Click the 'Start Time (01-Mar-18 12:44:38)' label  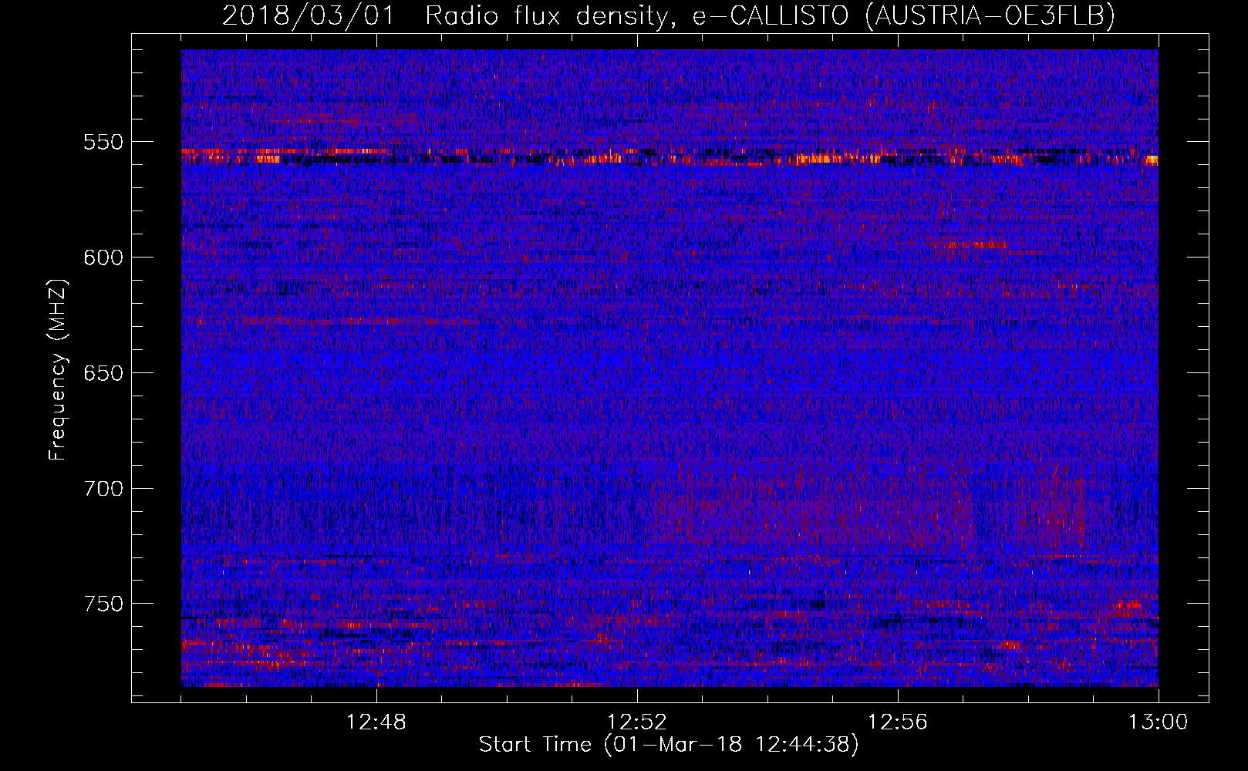(669, 745)
